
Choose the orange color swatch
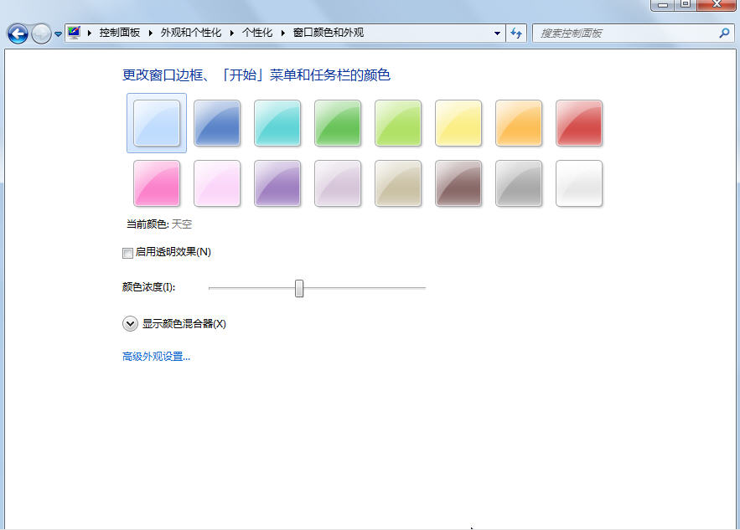[x=519, y=123]
